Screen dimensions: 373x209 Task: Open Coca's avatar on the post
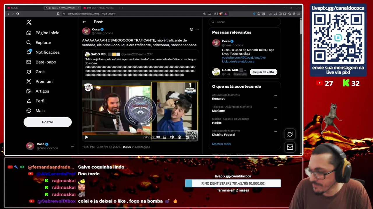pos(86,31)
